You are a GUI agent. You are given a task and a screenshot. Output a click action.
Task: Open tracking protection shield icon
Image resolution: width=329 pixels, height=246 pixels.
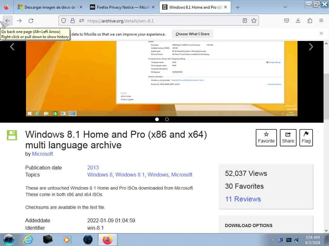pyautogui.click(x=64, y=21)
